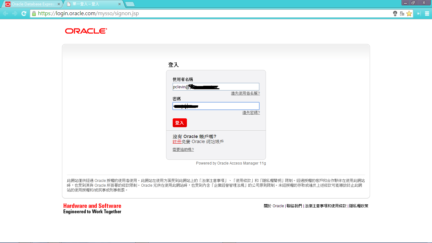Restore down the browser window

coord(413,3)
